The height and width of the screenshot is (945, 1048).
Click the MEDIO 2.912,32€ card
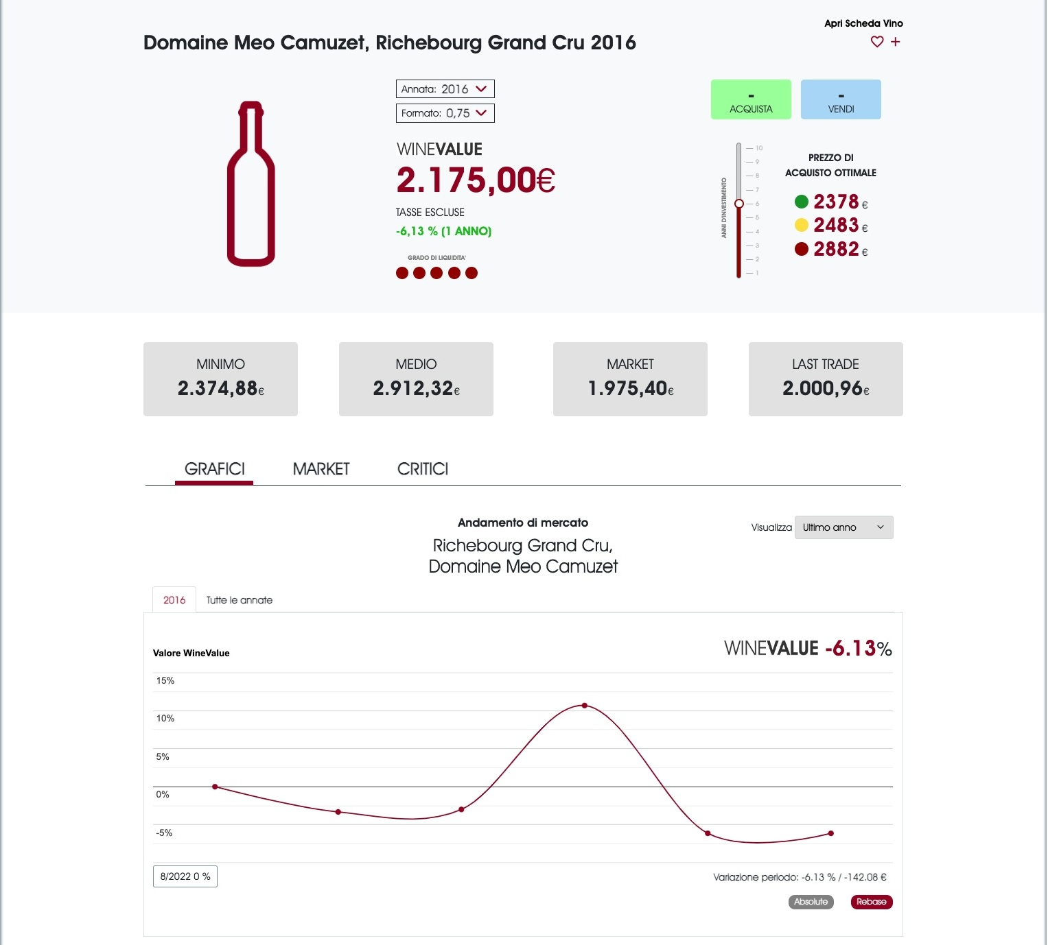pyautogui.click(x=416, y=379)
